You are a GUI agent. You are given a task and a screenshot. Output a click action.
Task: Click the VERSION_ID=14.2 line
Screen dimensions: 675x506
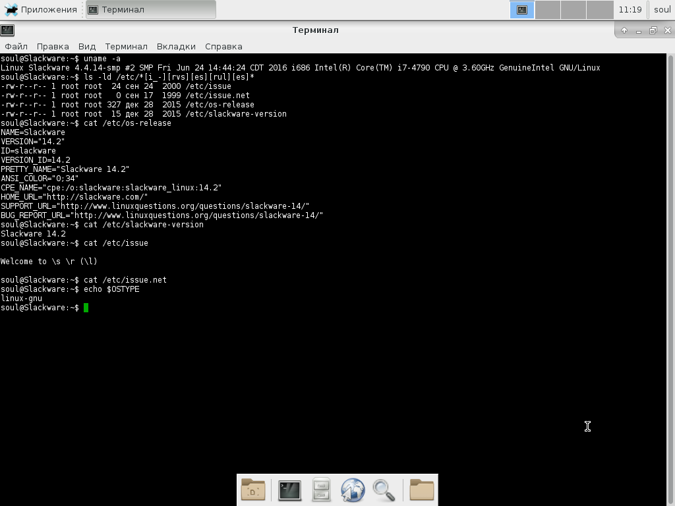click(x=36, y=160)
